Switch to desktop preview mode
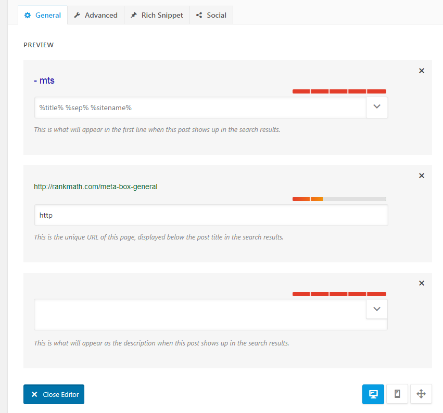Viewport: 443px width, 413px height. [x=373, y=394]
